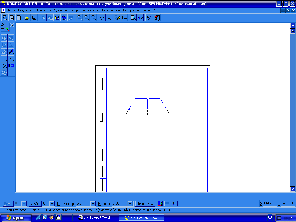This screenshot has width=296, height=222.
Task: Expand the Шаг курсора dropdown
Action: 93,204
